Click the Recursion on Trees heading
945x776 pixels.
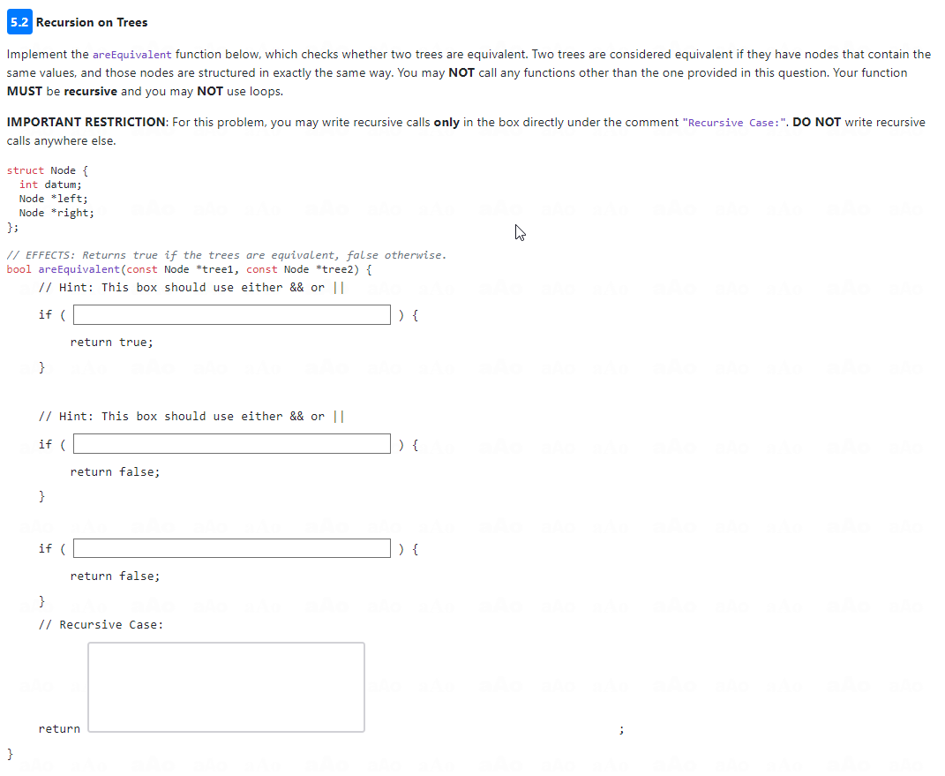coord(93,22)
